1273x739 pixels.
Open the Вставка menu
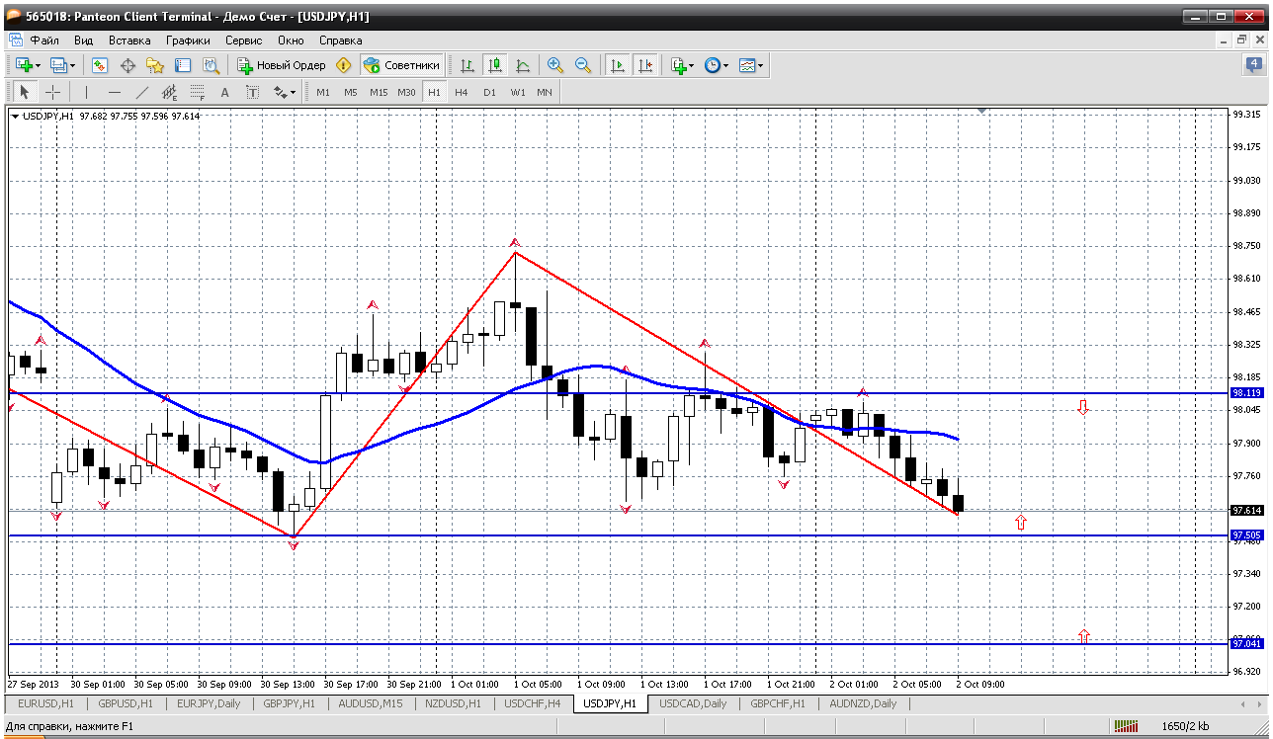tap(129, 41)
